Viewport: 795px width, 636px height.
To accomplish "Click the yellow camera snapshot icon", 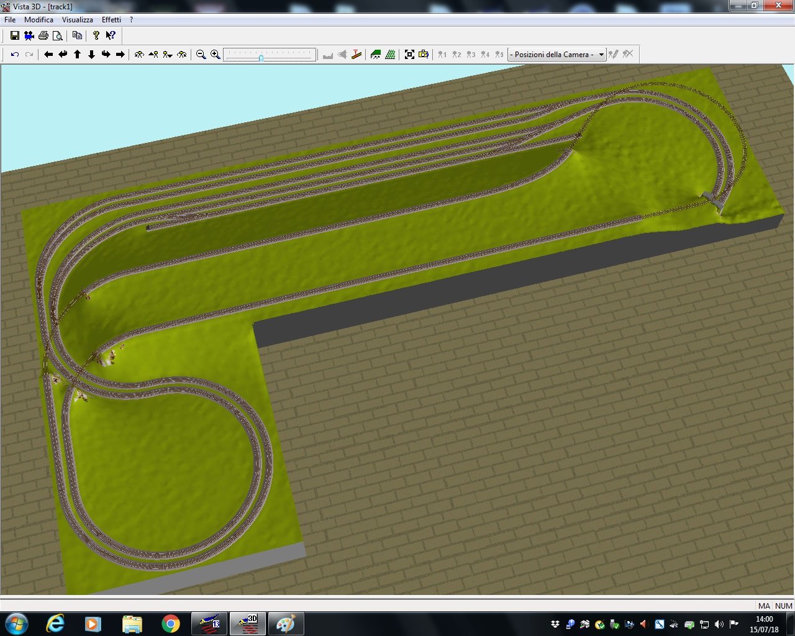I will [x=424, y=55].
